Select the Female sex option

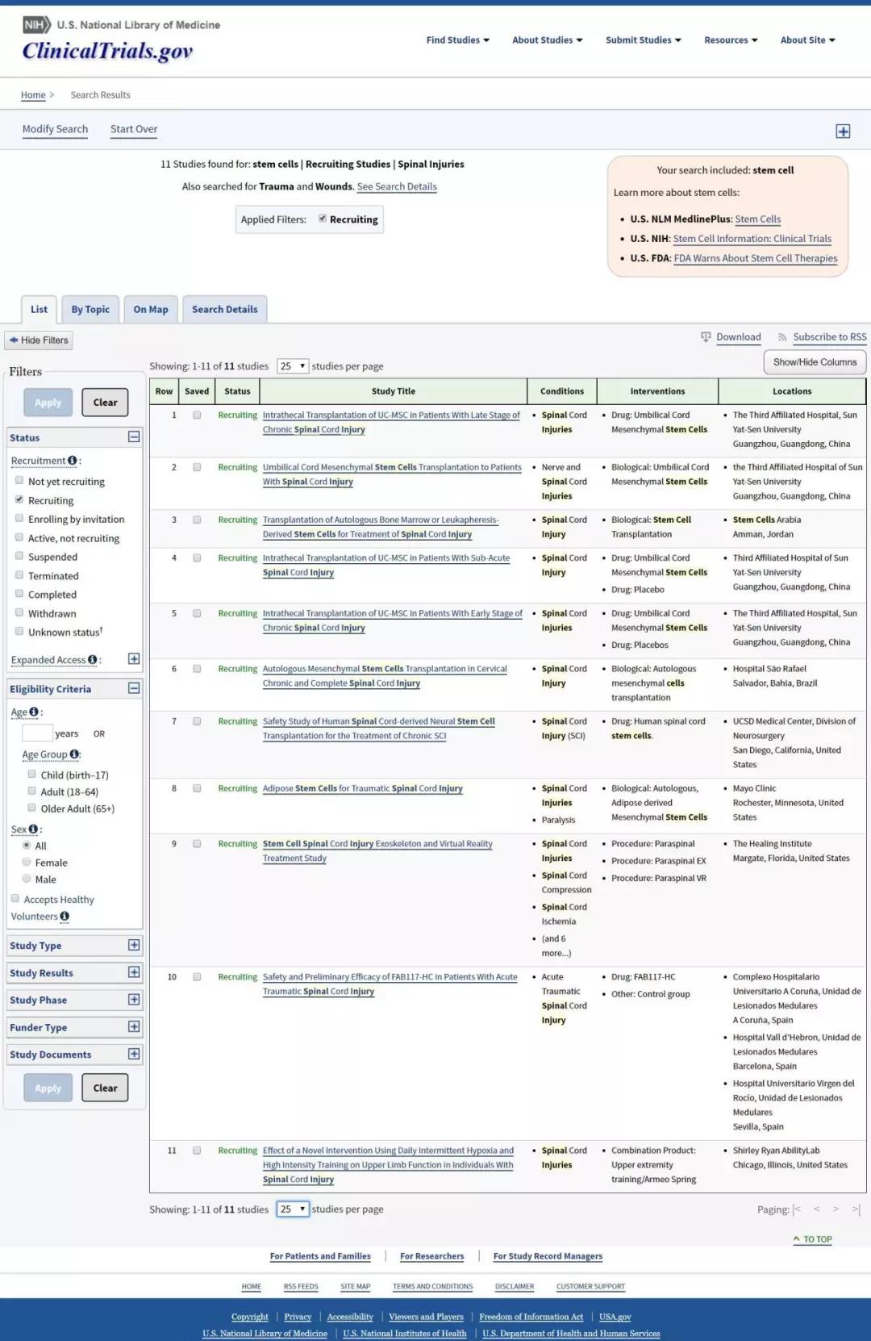pos(27,862)
